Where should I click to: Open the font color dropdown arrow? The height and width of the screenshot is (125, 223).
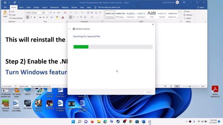(66, 17)
